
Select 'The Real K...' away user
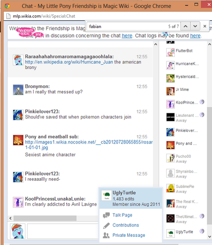(x=185, y=204)
